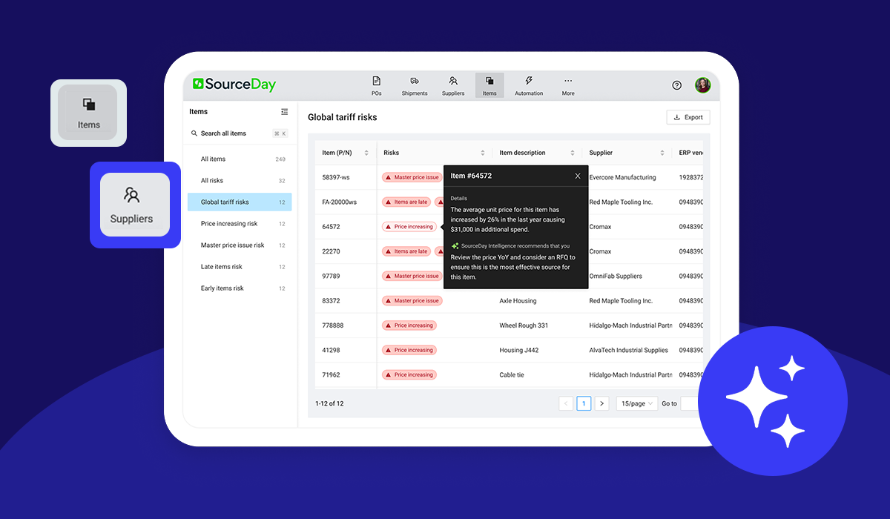Viewport: 890px width, 519px height.
Task: Sort the Risks column
Action: [483, 153]
